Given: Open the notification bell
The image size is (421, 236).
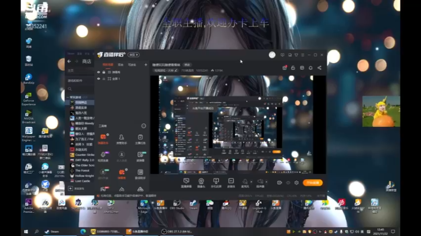Looking at the screenshot, I should [x=310, y=68].
